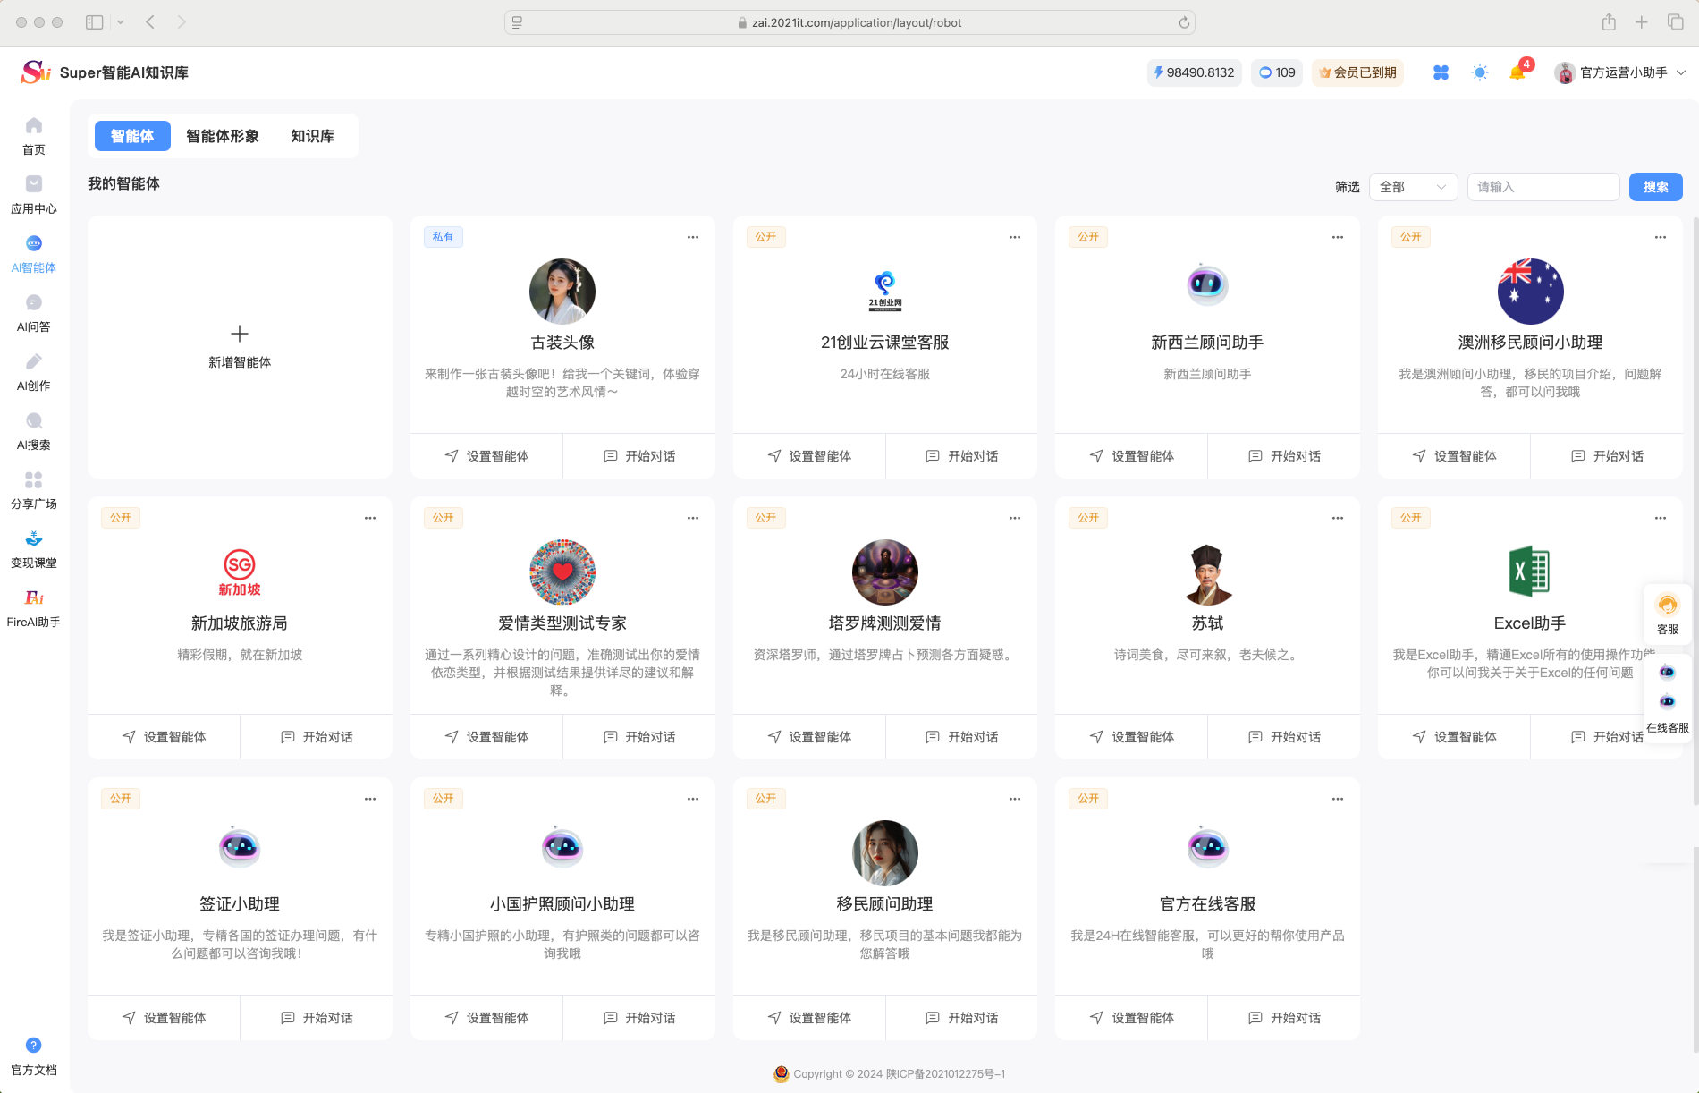Click the 澳洲移民顾问小助理 flag avatar
The image size is (1699, 1093).
point(1530,292)
